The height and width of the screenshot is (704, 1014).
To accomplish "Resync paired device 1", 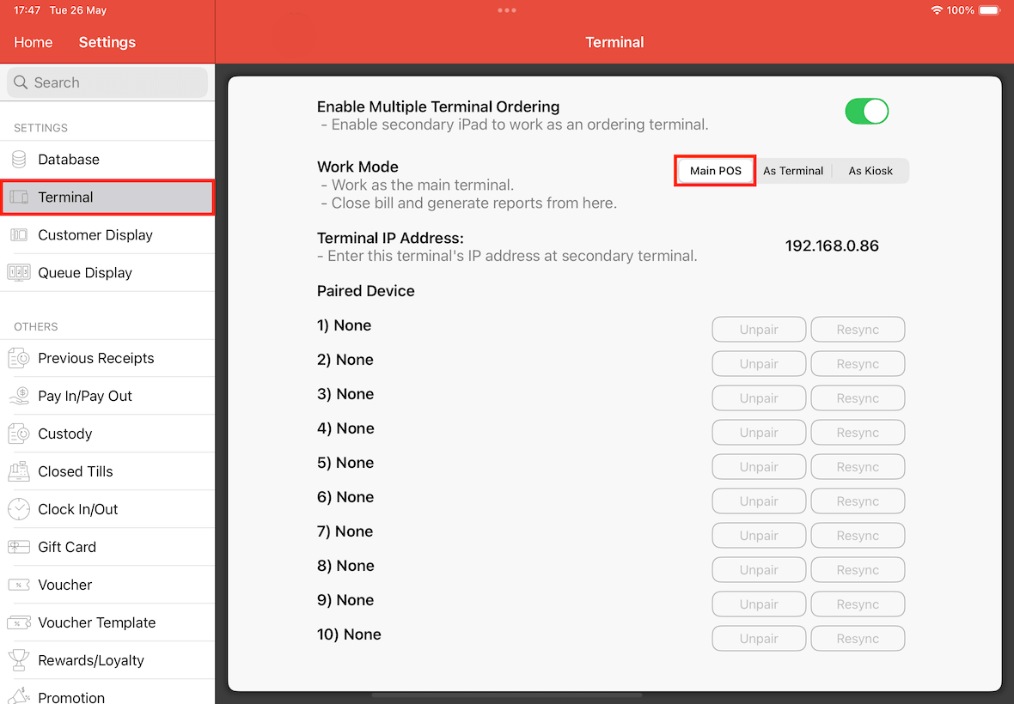I will coord(858,330).
